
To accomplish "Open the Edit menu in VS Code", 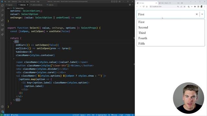I will (9, 2).
